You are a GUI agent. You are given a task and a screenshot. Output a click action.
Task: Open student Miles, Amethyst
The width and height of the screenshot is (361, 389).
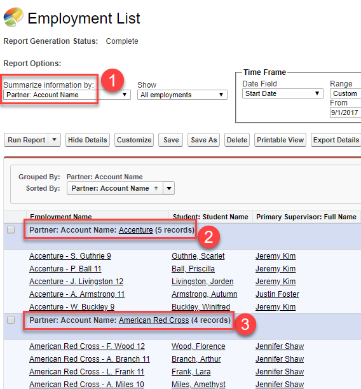tap(198, 385)
